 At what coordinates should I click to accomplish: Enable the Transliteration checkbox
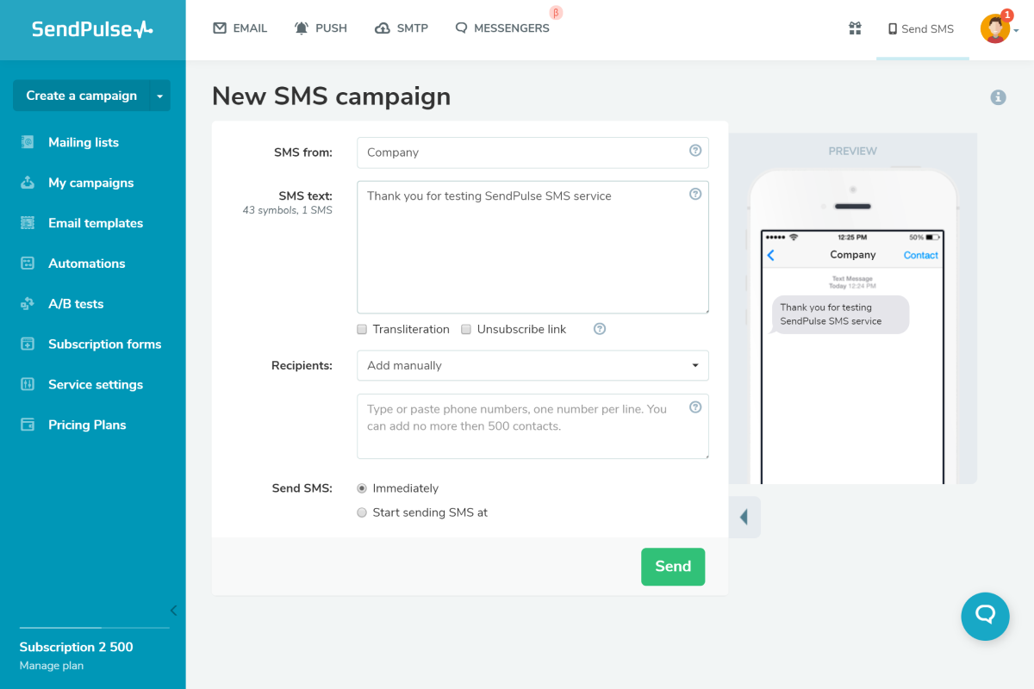[x=362, y=329]
